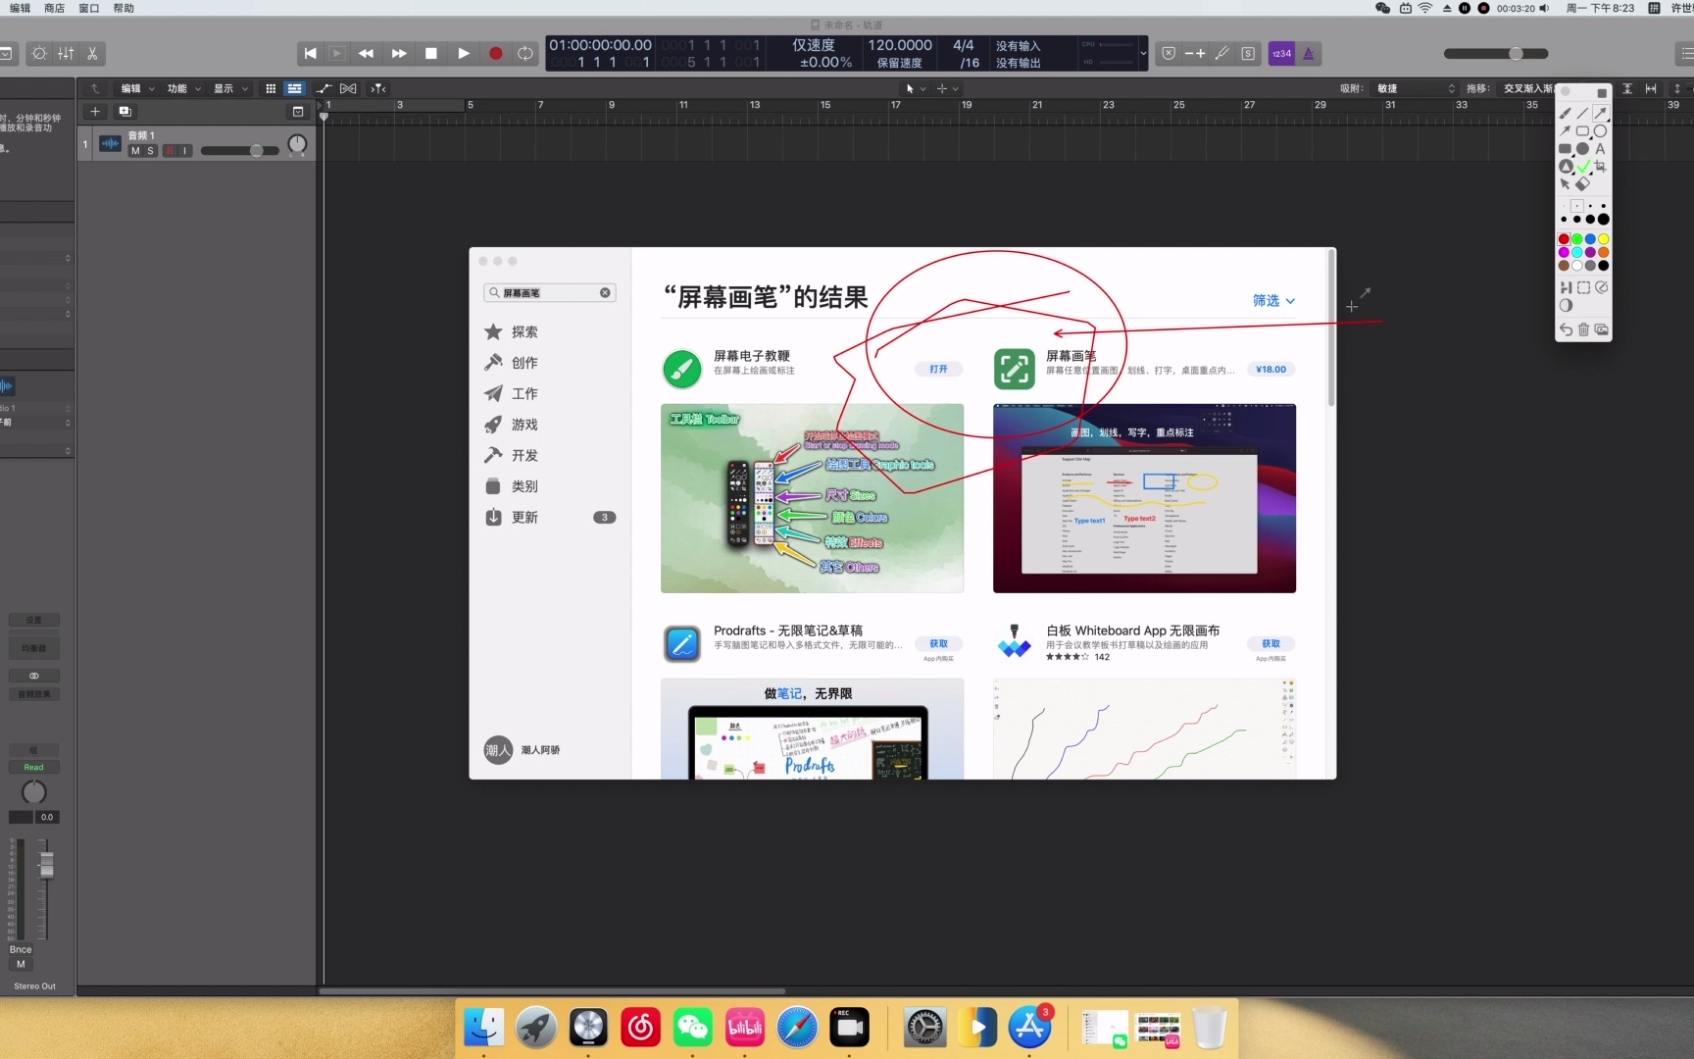The image size is (1694, 1059).
Task: Select 更新 in the App Store sidebar
Action: coord(523,517)
